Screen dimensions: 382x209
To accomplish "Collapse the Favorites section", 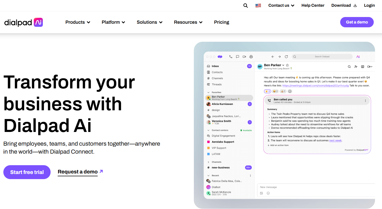I will click(x=208, y=92).
